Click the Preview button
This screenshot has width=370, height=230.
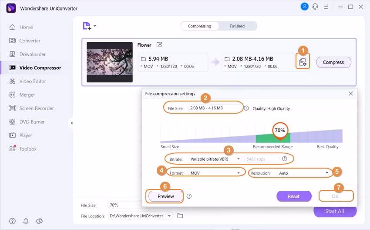[x=166, y=196]
